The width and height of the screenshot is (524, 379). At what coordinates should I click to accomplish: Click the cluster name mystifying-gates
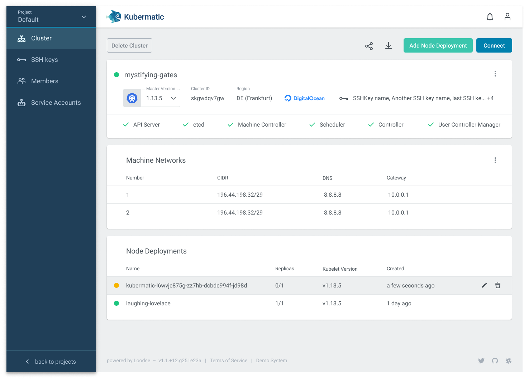coord(151,75)
